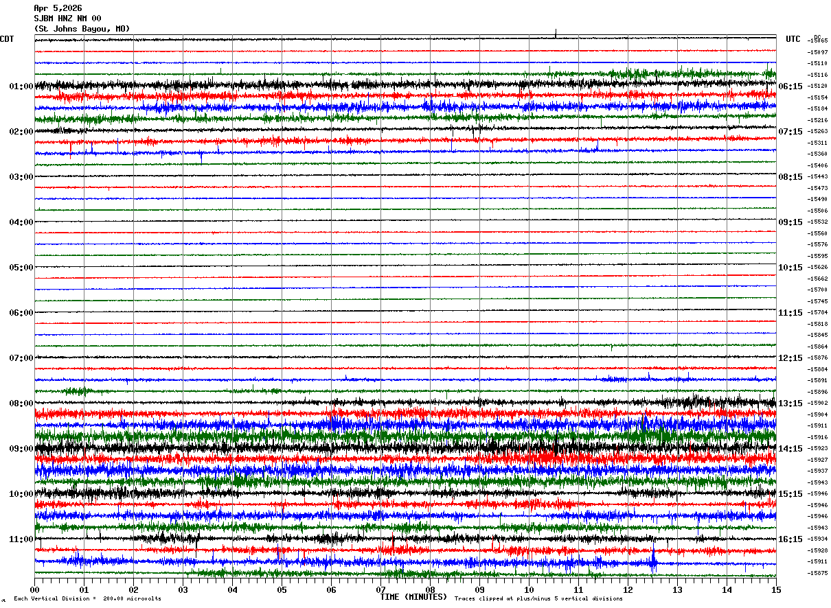Click the DC offset value '-15097'

[817, 52]
